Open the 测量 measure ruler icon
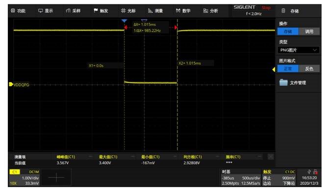 (150, 11)
